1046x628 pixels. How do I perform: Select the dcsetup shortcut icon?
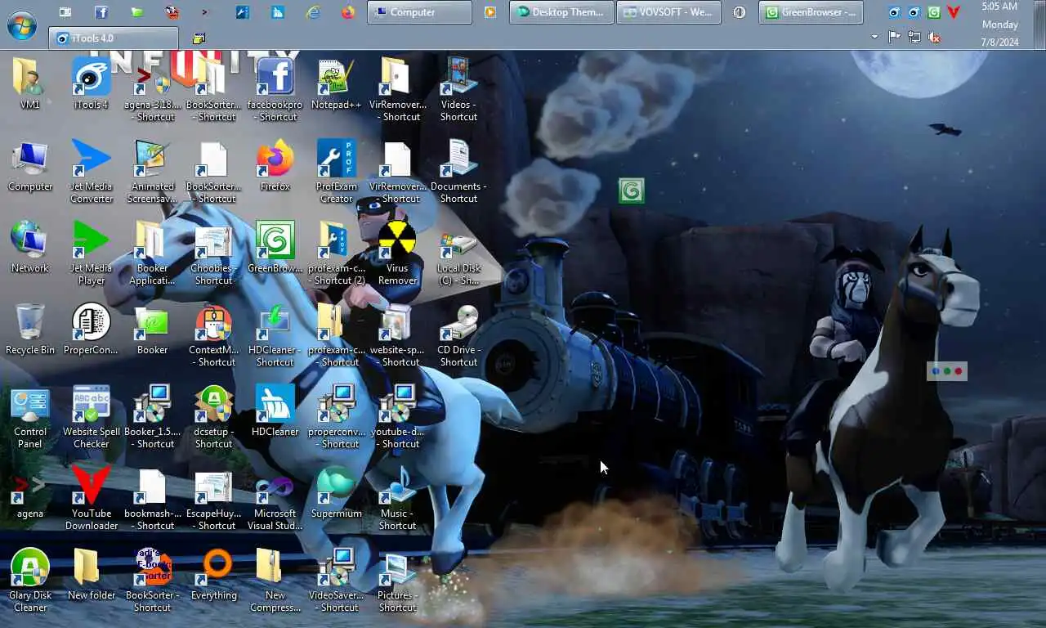tap(213, 416)
